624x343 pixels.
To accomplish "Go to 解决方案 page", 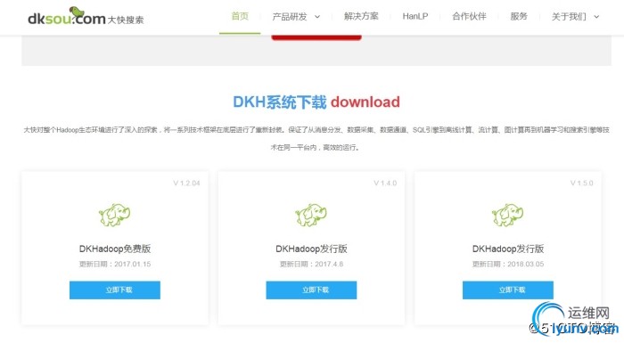I will click(361, 16).
